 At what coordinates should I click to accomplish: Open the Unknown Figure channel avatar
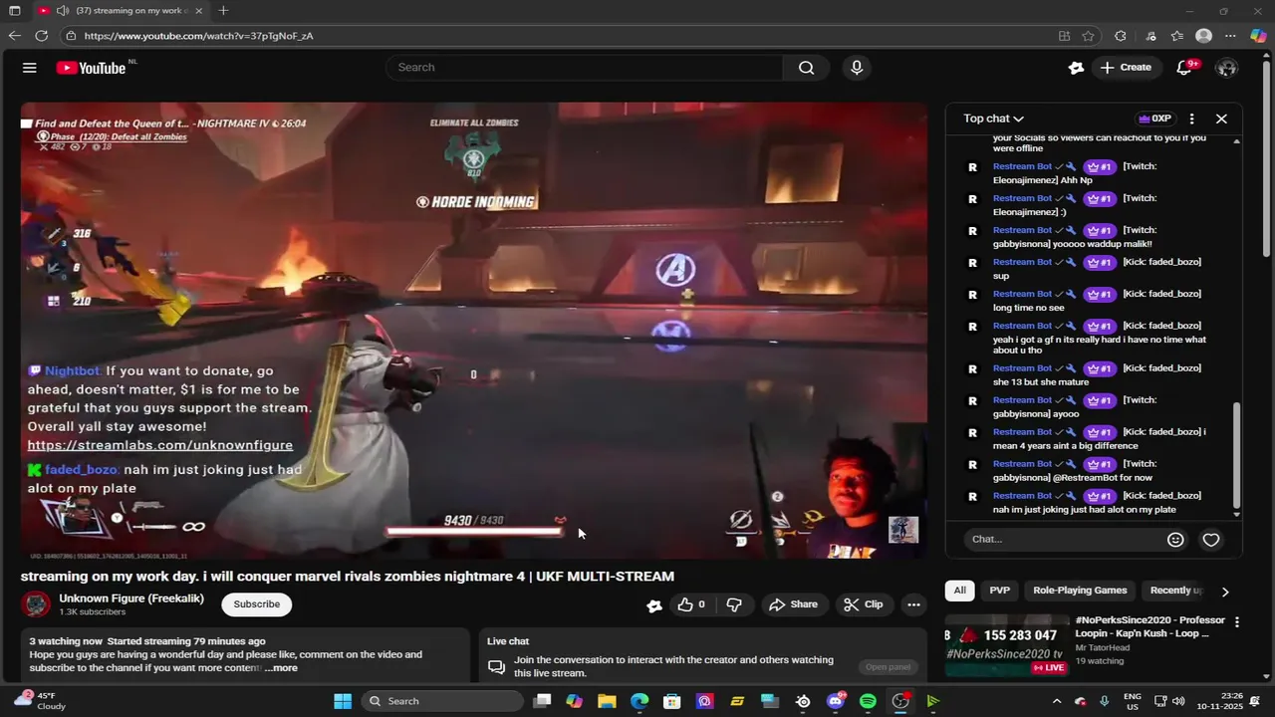(36, 604)
